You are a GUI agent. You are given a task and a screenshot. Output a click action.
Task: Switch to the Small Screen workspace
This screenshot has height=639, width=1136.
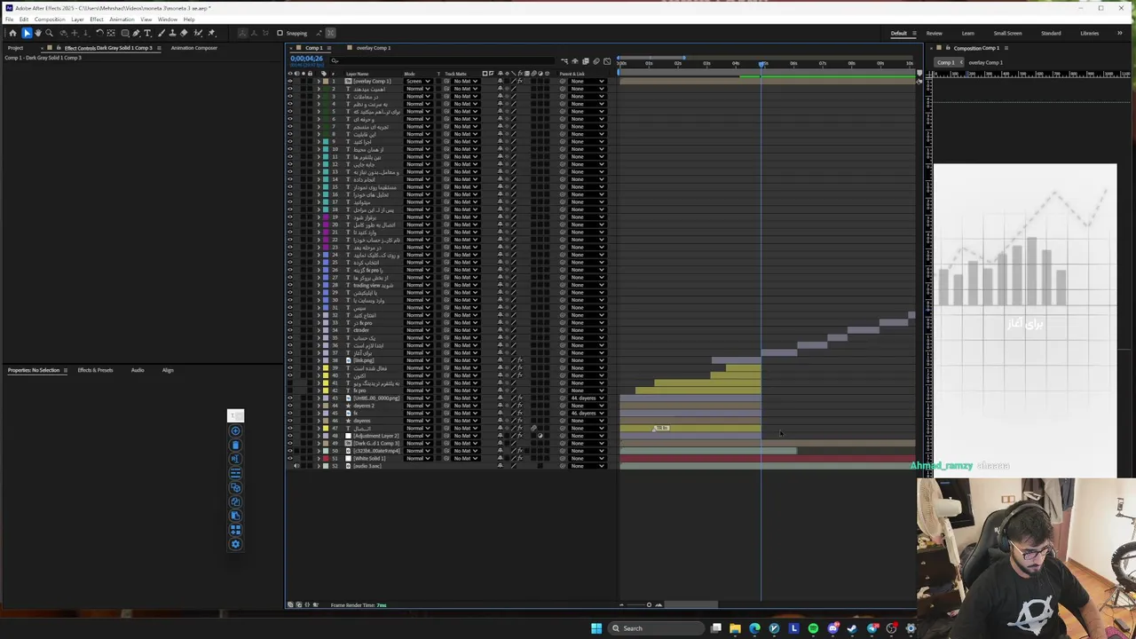pyautogui.click(x=1008, y=33)
